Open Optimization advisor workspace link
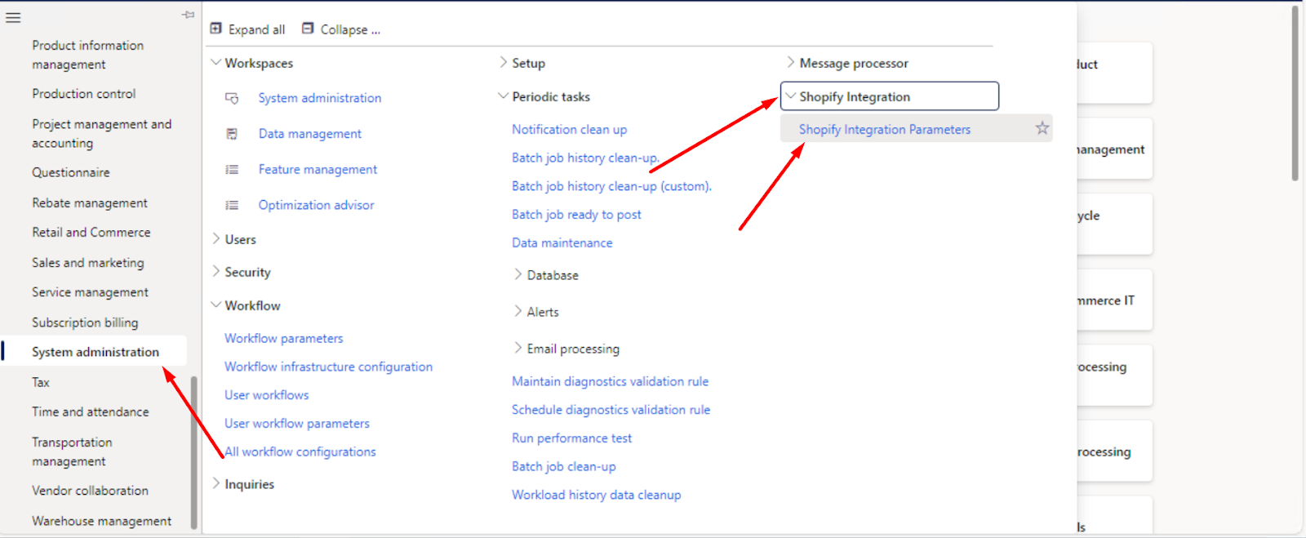This screenshot has height=538, width=1306. [x=316, y=205]
